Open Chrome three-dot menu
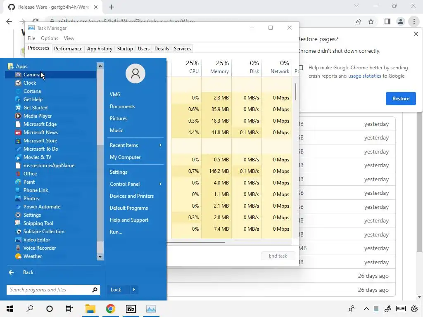The image size is (423, 317). 414,21
